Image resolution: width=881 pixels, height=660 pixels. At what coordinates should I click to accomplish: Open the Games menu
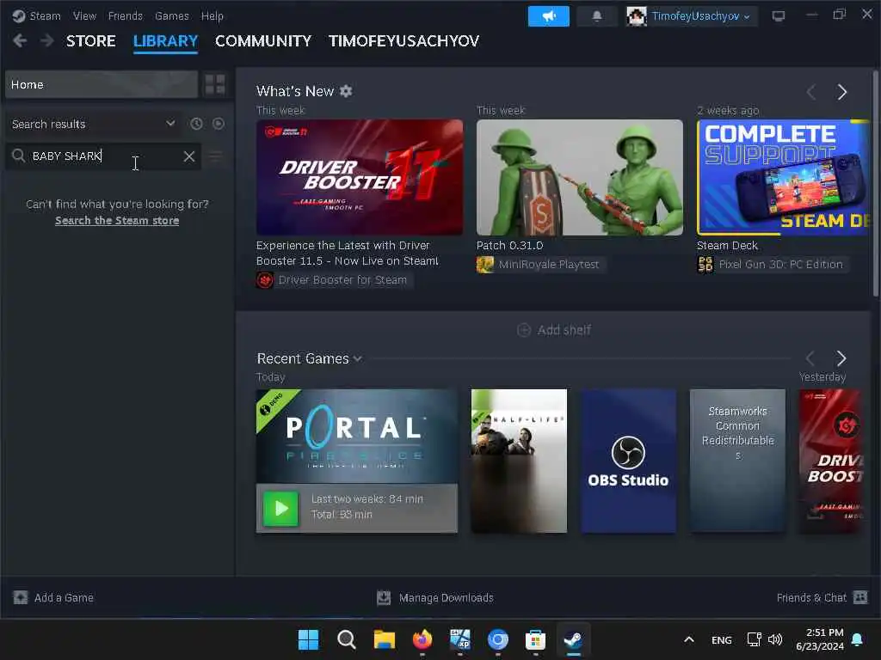(x=172, y=16)
